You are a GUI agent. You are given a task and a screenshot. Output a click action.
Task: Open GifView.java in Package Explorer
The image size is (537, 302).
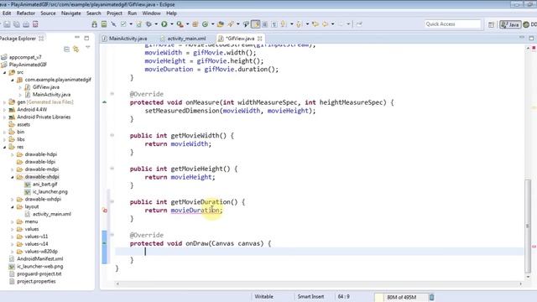tap(46, 87)
